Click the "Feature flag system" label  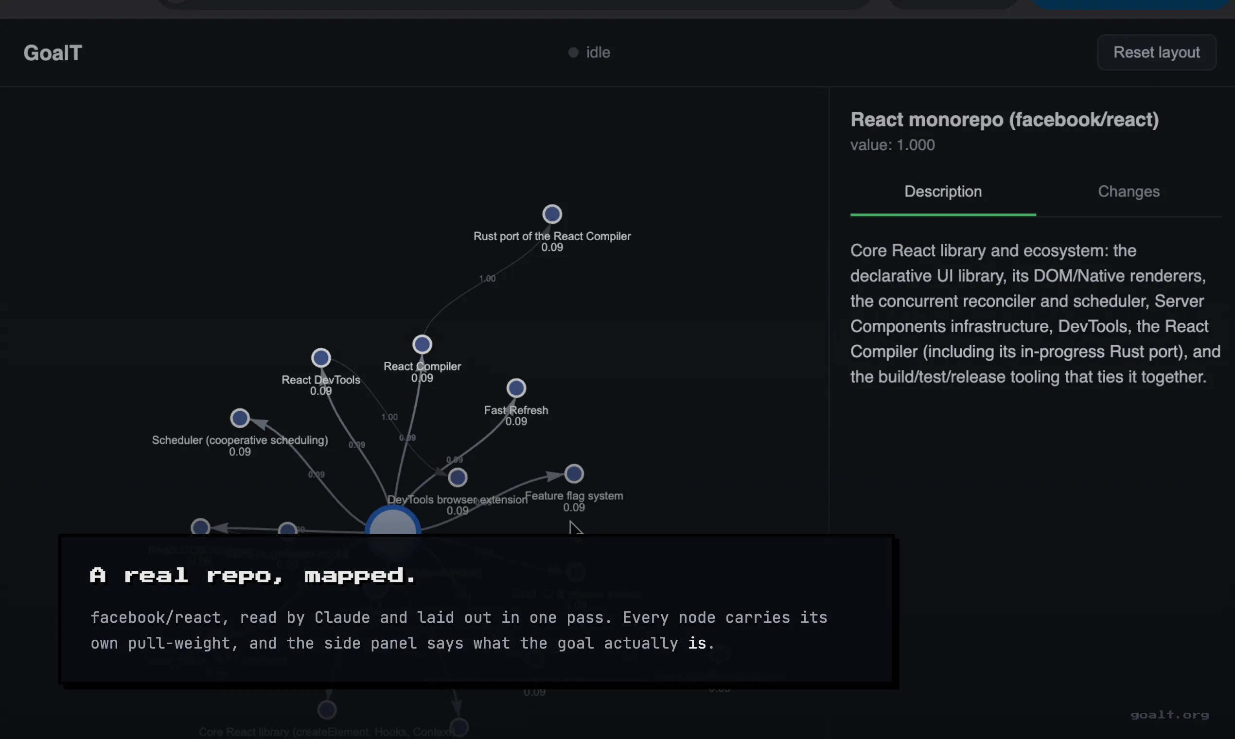tap(574, 495)
